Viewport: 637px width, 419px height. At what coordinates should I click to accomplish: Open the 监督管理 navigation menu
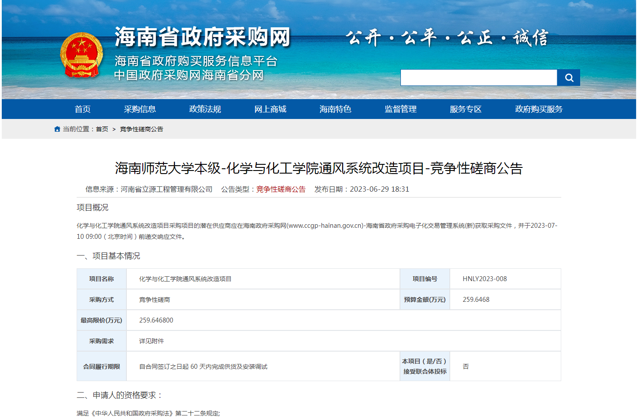(400, 109)
